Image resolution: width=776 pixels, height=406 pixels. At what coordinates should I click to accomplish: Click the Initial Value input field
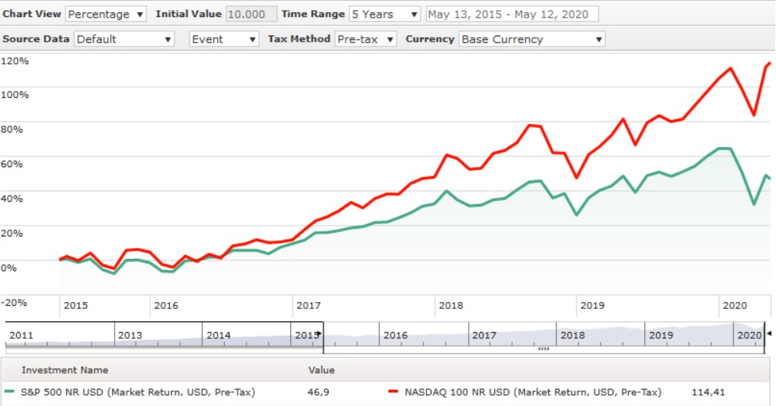pos(251,15)
